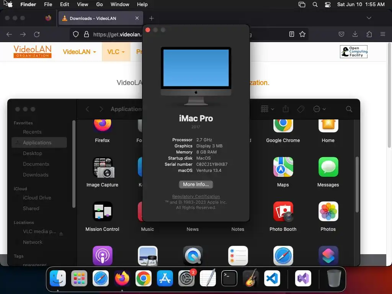Open the Preview app icon

(148, 255)
